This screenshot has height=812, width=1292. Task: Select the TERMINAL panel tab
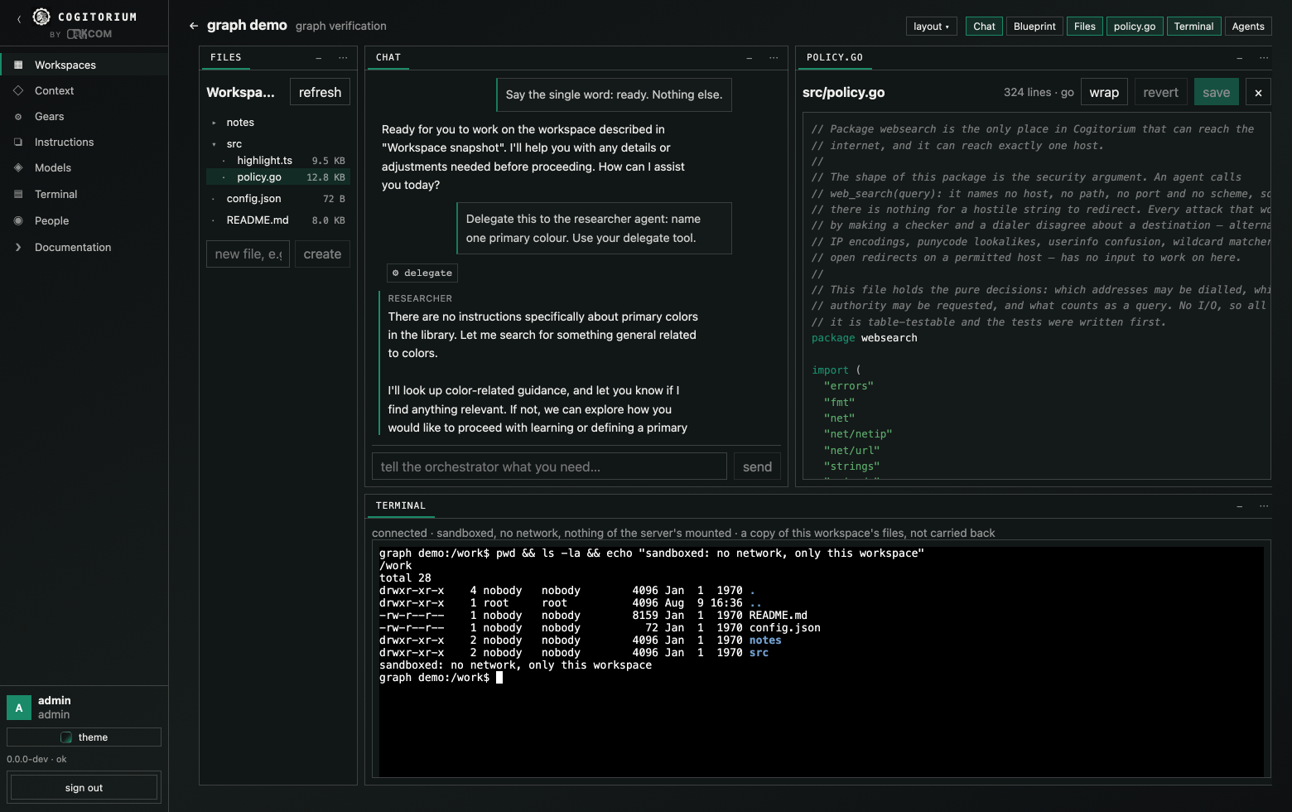point(400,505)
